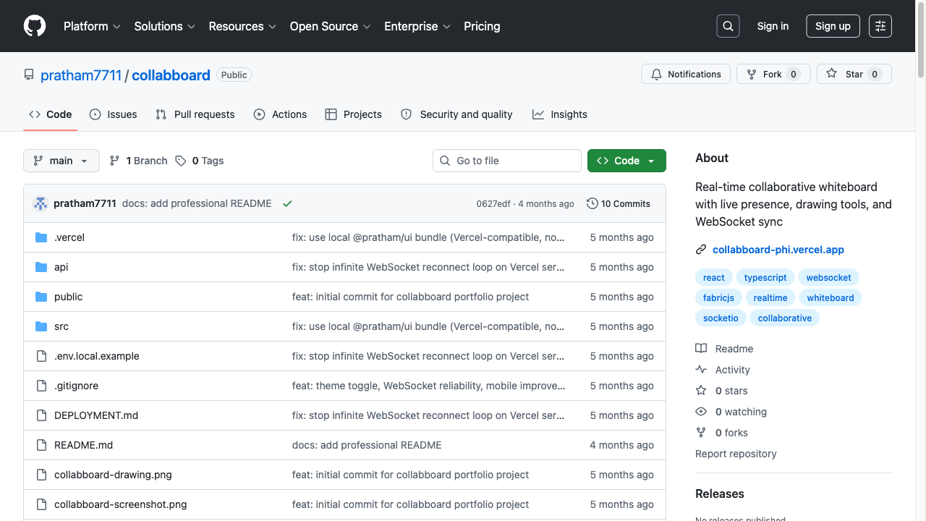
Task: Click the star icon next to 0 stars
Action: [x=701, y=391]
